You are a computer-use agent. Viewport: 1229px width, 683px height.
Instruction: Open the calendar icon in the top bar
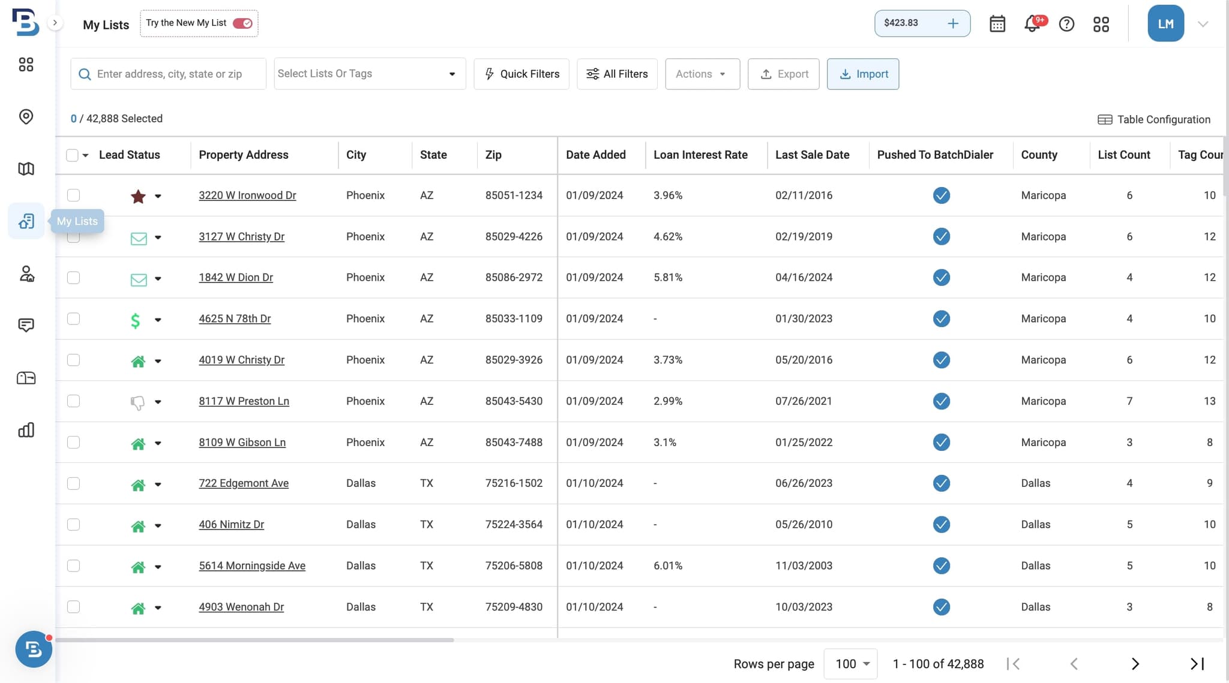click(x=997, y=23)
